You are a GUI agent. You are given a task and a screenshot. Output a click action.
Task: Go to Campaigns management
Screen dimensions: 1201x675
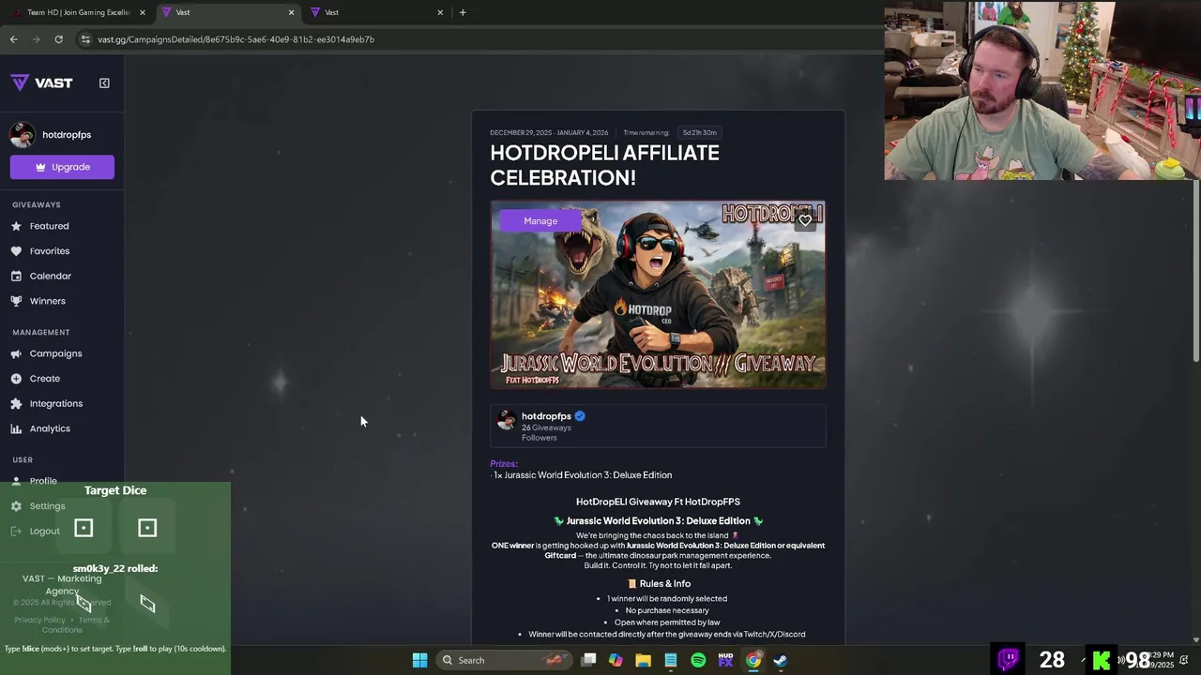pyautogui.click(x=56, y=353)
